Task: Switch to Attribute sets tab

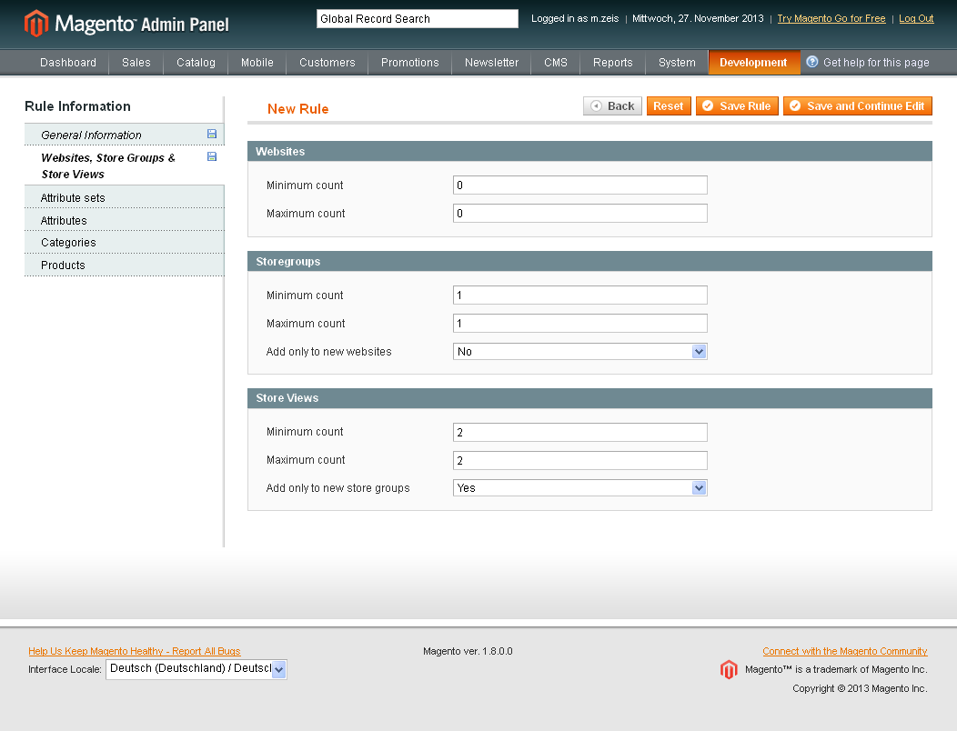Action: [124, 197]
